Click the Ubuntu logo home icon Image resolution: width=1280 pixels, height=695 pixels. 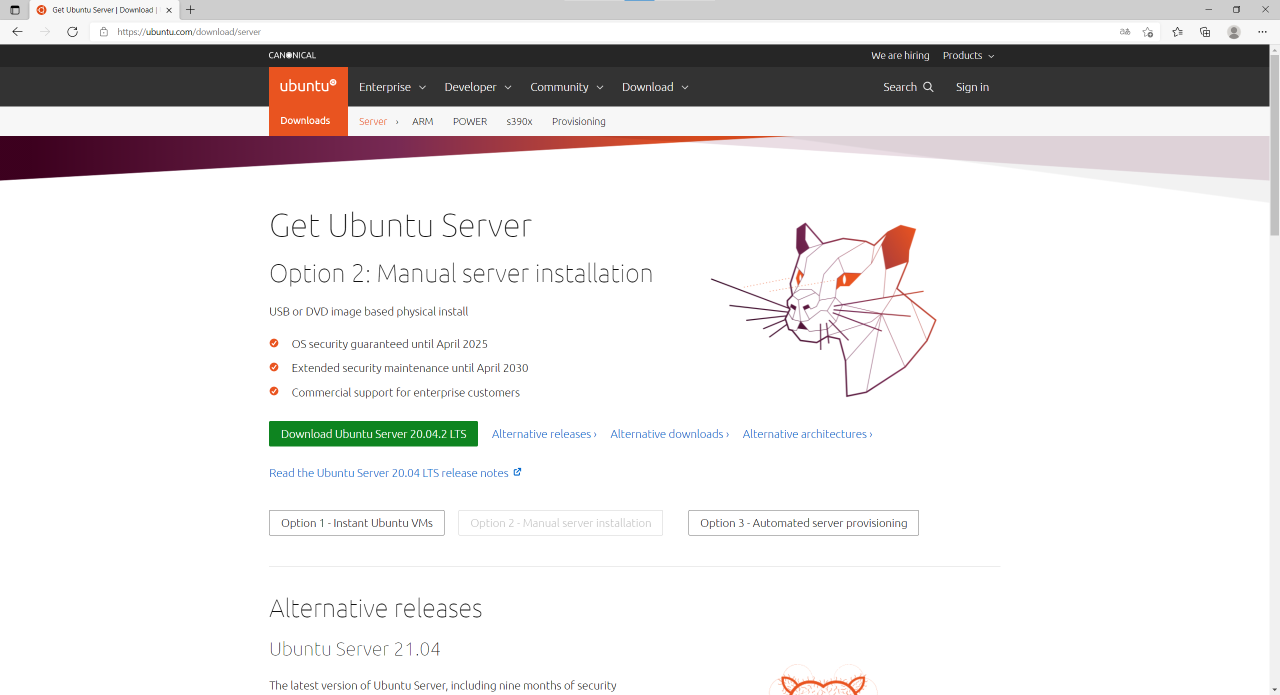(308, 86)
